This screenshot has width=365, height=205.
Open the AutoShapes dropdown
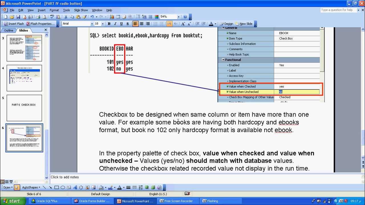pyautogui.click(x=31, y=187)
